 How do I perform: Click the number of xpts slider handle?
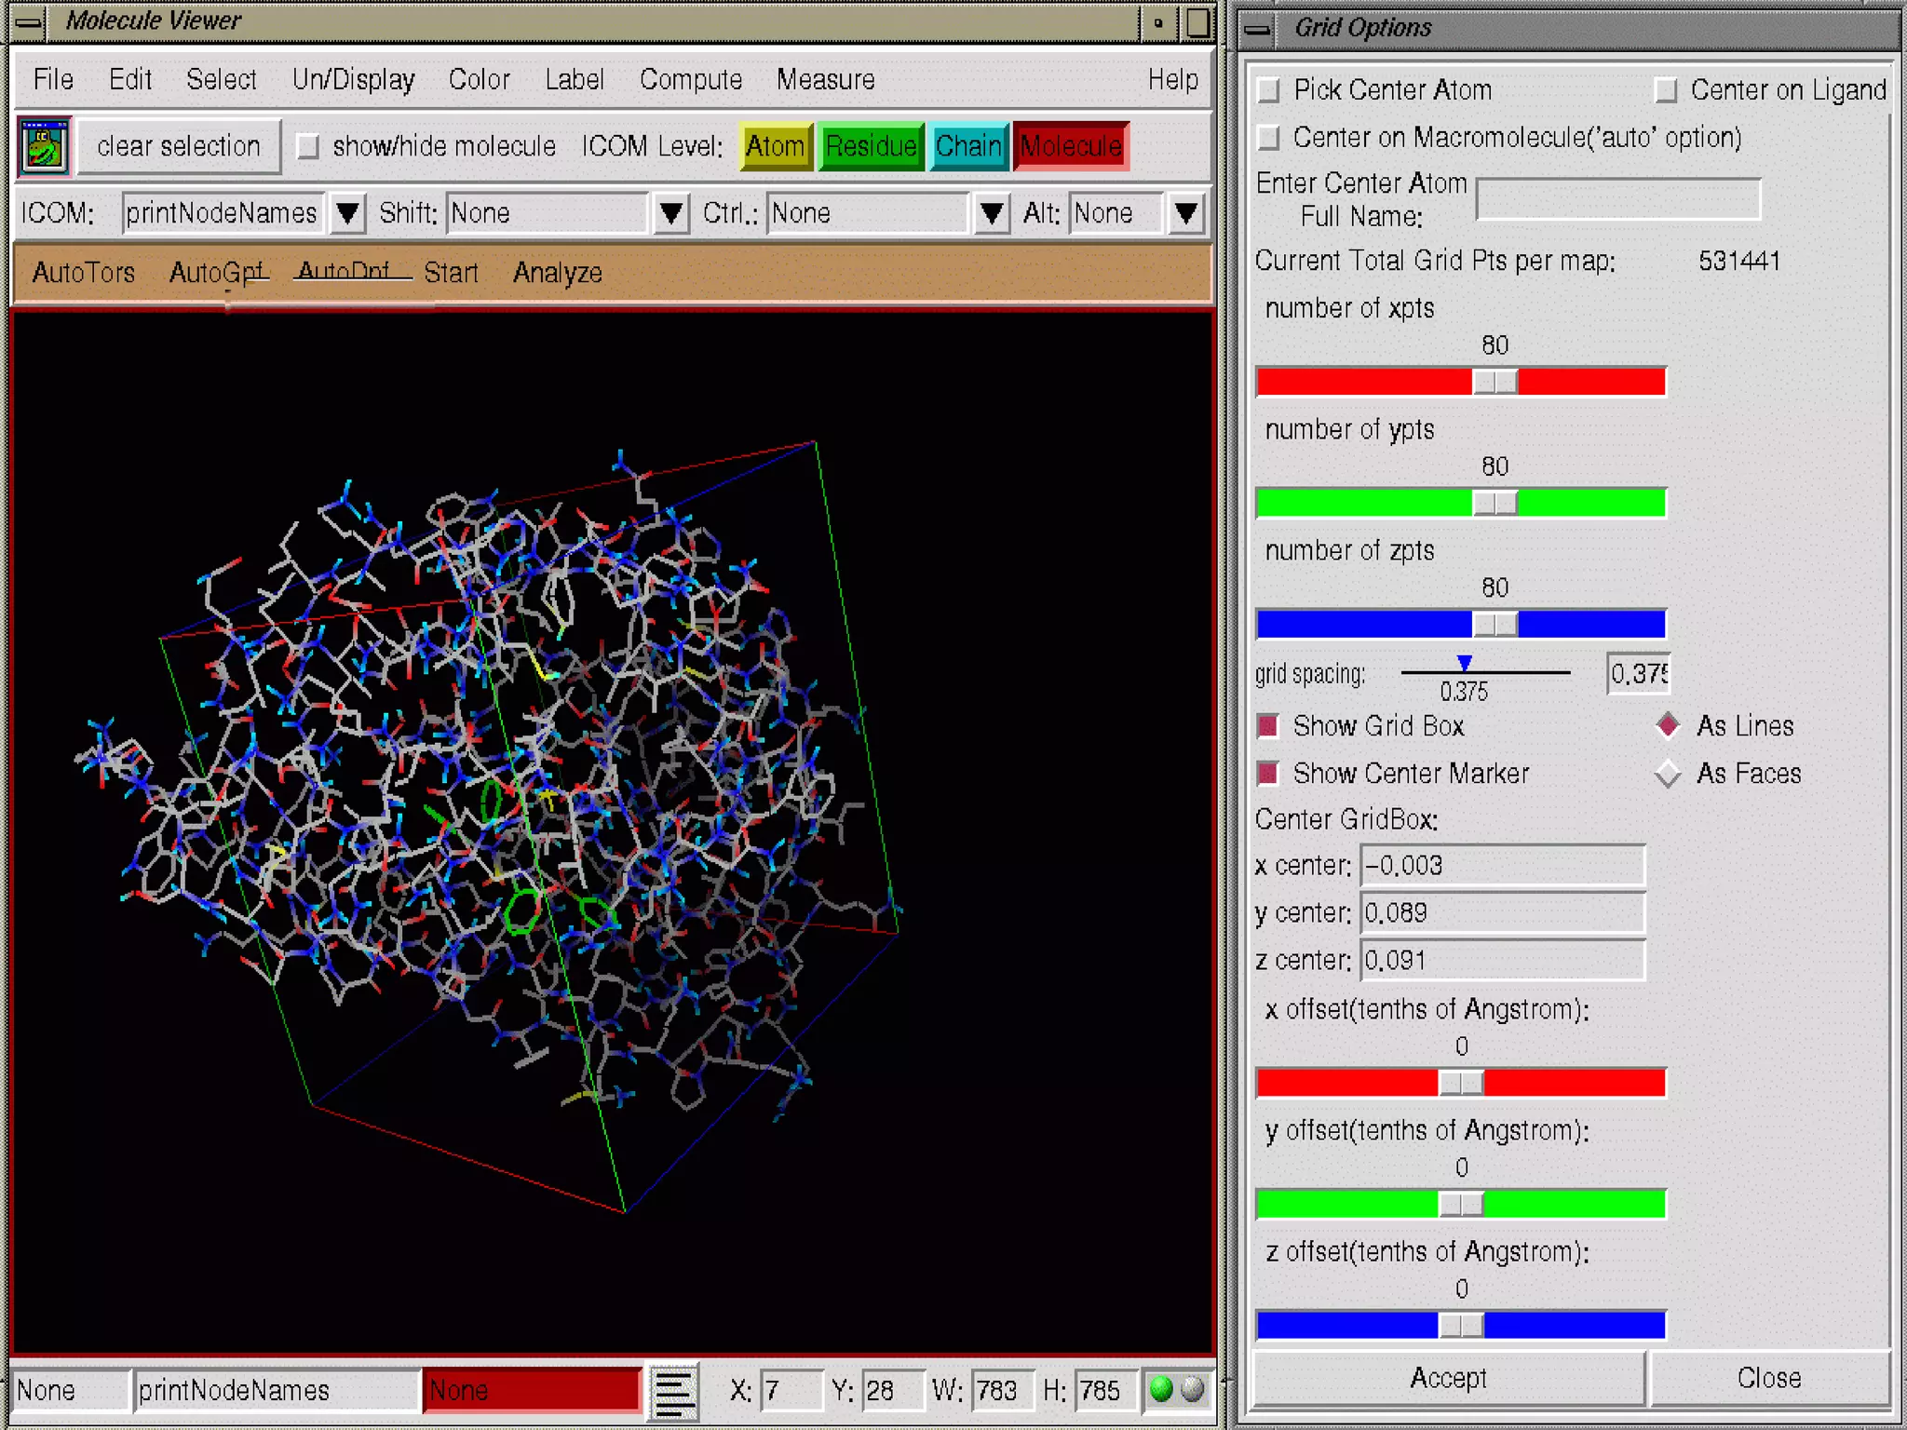point(1494,382)
